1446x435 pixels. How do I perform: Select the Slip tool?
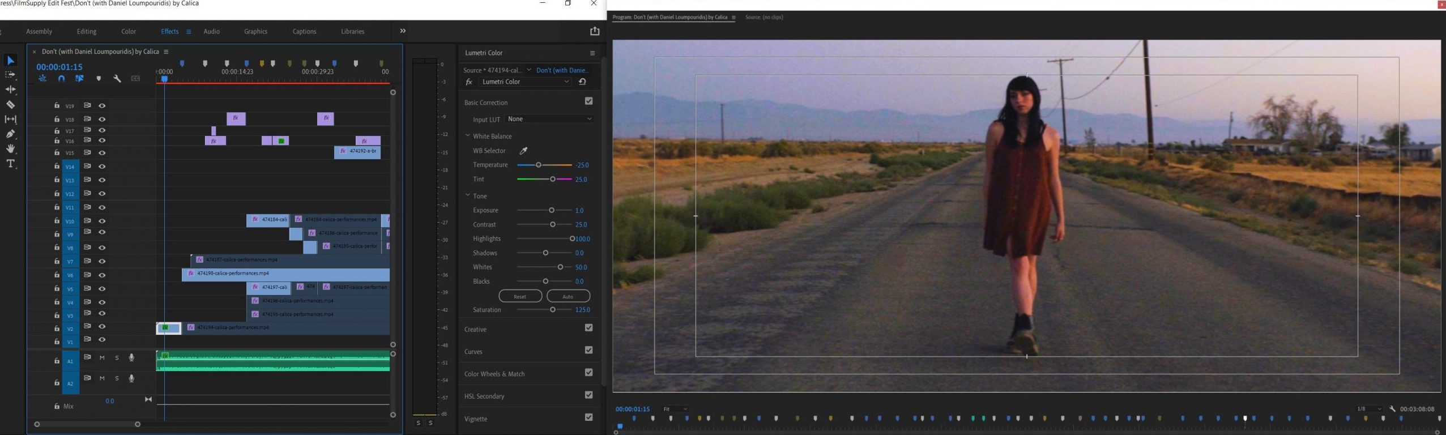pos(10,120)
